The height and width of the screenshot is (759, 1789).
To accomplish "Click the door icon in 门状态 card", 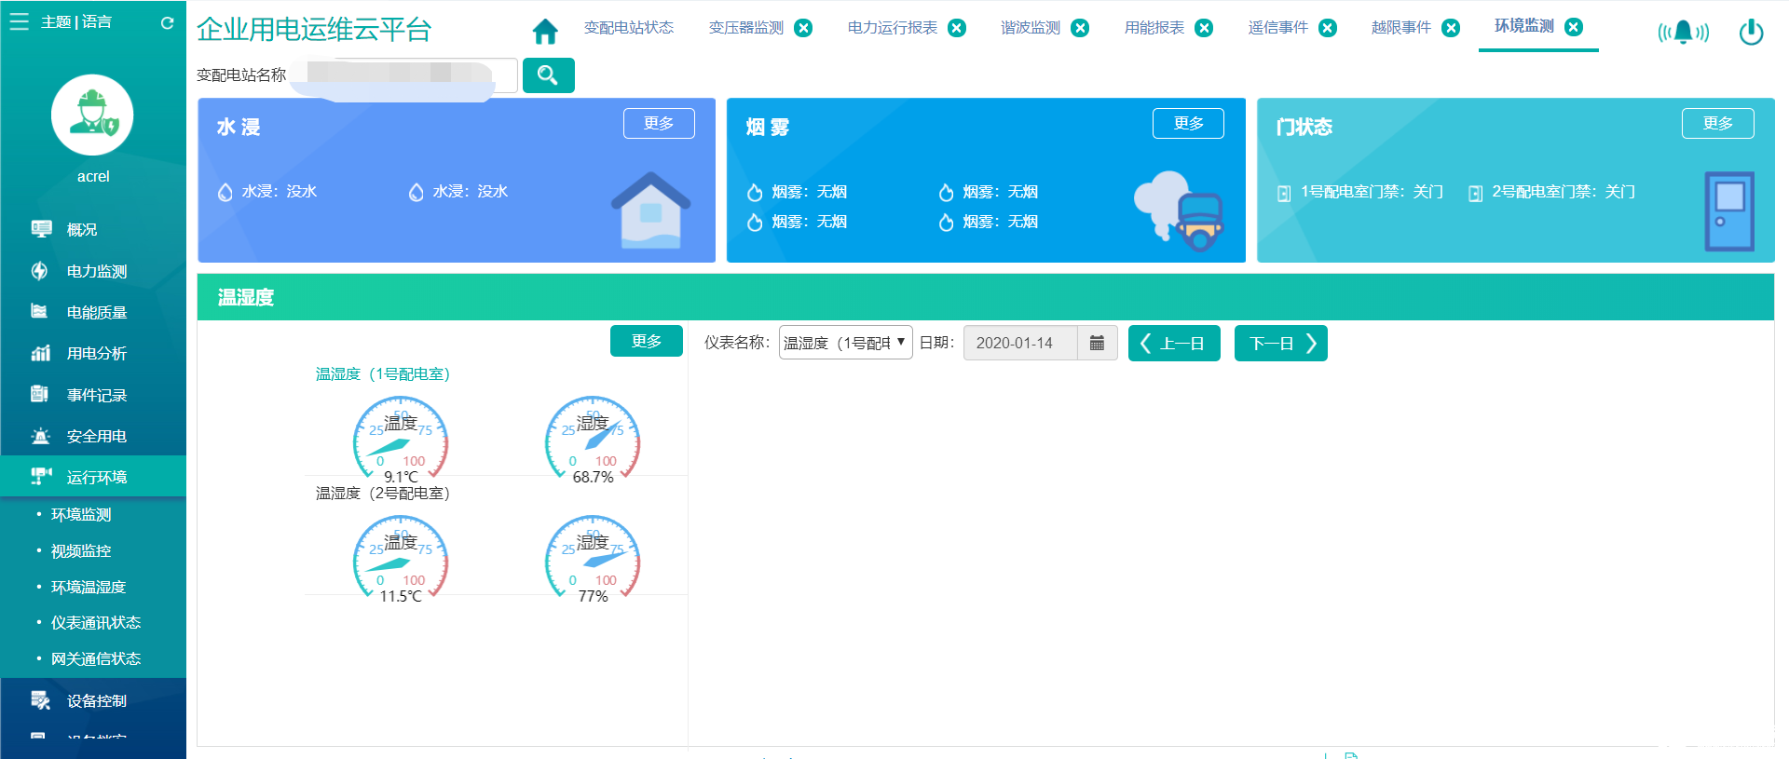I will click(x=1729, y=211).
